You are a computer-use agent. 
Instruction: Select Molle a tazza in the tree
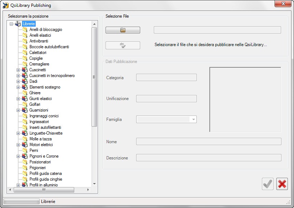point(40,139)
